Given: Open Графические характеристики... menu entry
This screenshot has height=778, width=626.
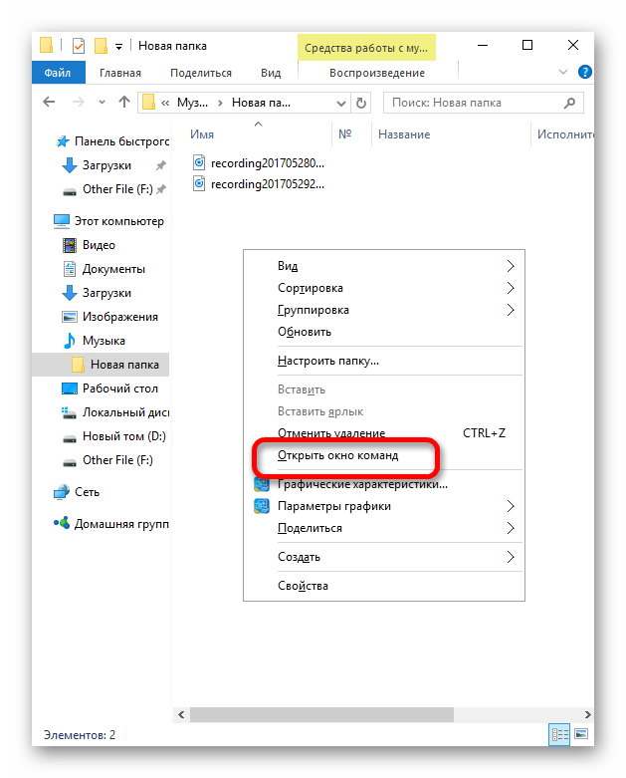Looking at the screenshot, I should (383, 484).
